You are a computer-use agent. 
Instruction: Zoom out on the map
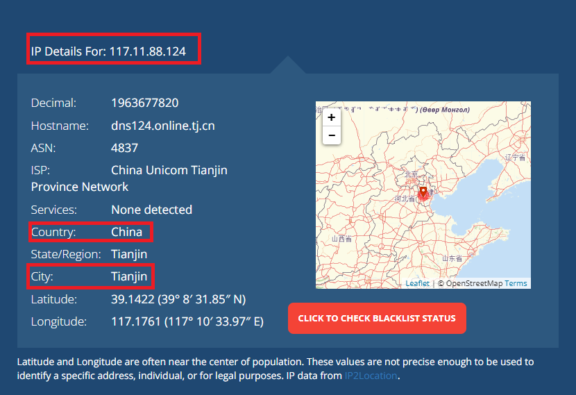pyautogui.click(x=332, y=135)
